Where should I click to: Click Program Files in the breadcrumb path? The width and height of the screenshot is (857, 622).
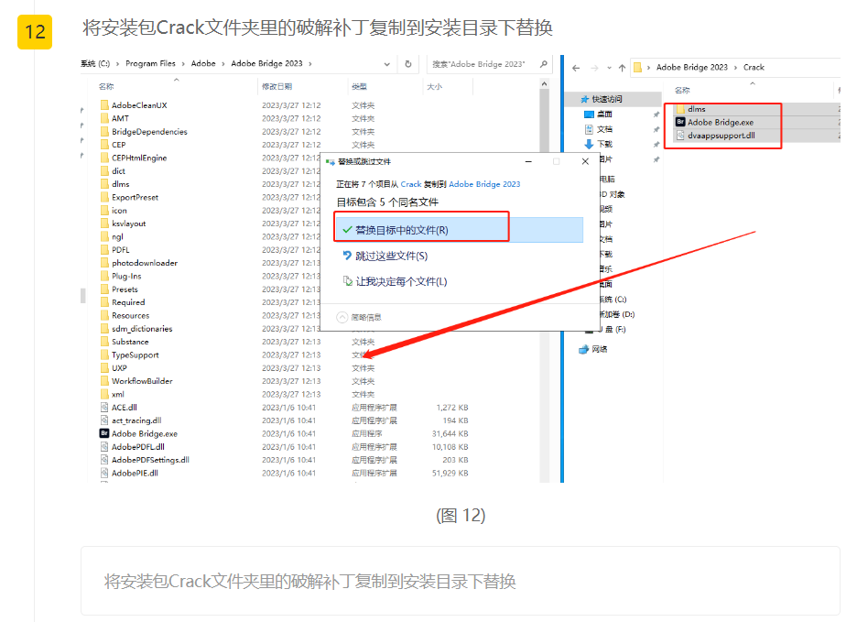click(x=150, y=63)
